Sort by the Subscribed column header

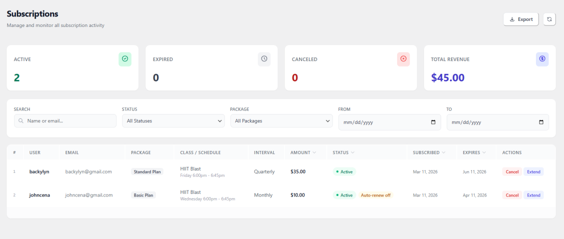(x=429, y=153)
